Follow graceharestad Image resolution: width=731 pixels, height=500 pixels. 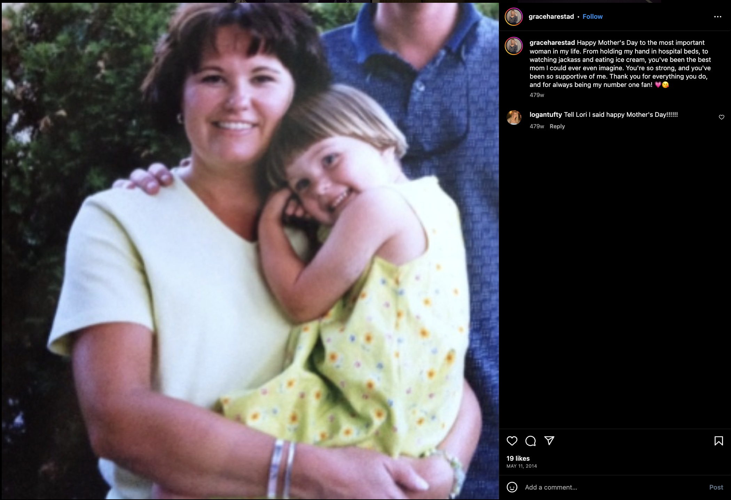(592, 17)
